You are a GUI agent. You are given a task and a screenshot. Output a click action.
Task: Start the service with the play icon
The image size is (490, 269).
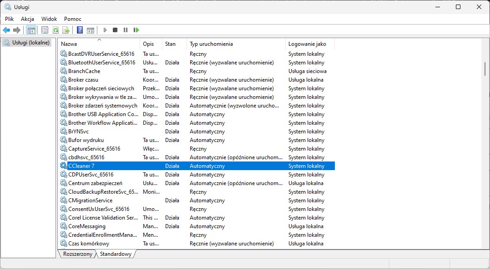coord(105,30)
